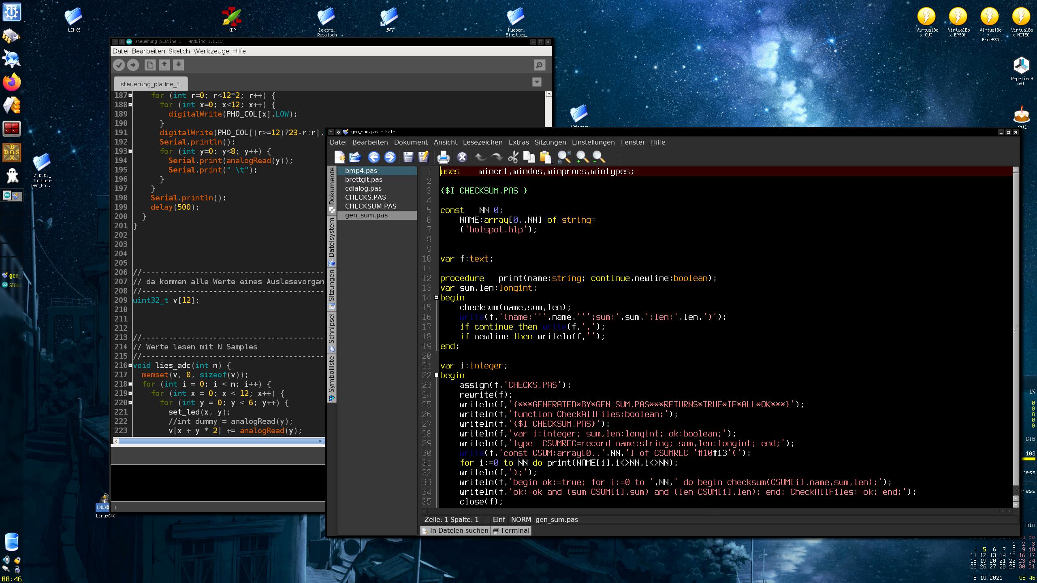1037x583 pixels.
Task: Click the Upload arrow button in Arduino
Action: pyautogui.click(x=133, y=65)
